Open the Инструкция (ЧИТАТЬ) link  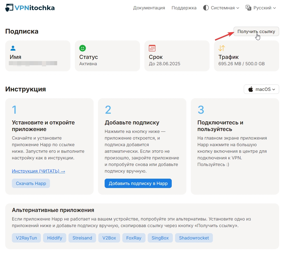tap(38, 171)
